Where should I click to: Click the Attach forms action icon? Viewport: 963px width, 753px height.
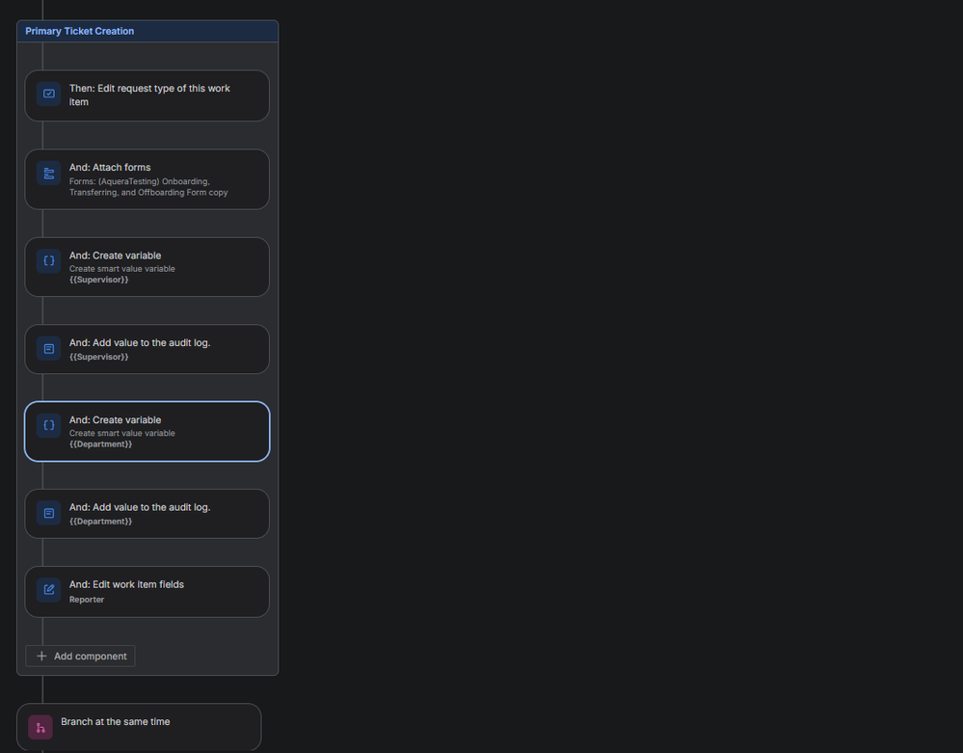[x=48, y=174]
